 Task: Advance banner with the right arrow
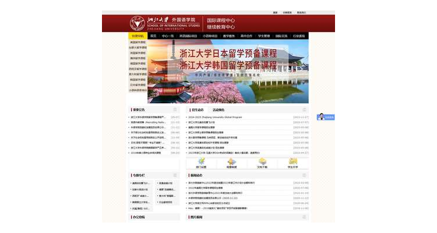(x=301, y=68)
